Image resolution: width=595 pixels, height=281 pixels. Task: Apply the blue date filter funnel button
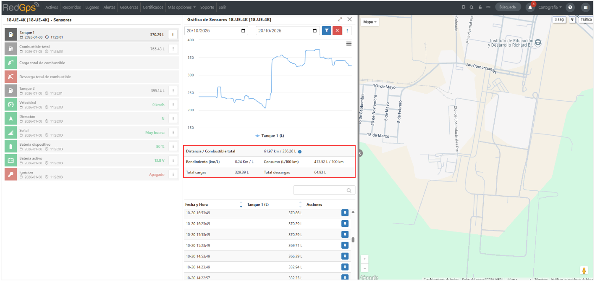point(326,31)
